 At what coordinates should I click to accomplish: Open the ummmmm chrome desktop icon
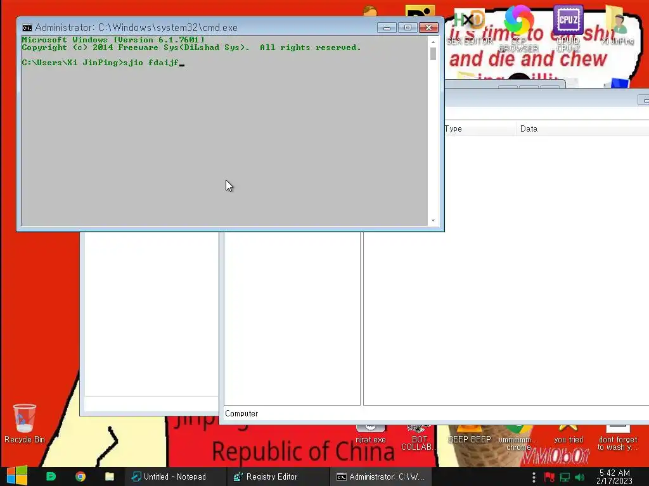(x=518, y=438)
